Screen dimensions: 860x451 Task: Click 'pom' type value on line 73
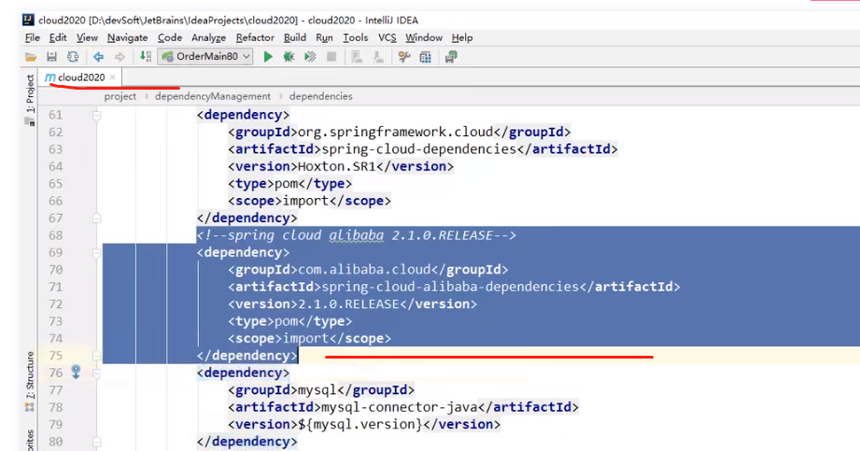click(286, 321)
